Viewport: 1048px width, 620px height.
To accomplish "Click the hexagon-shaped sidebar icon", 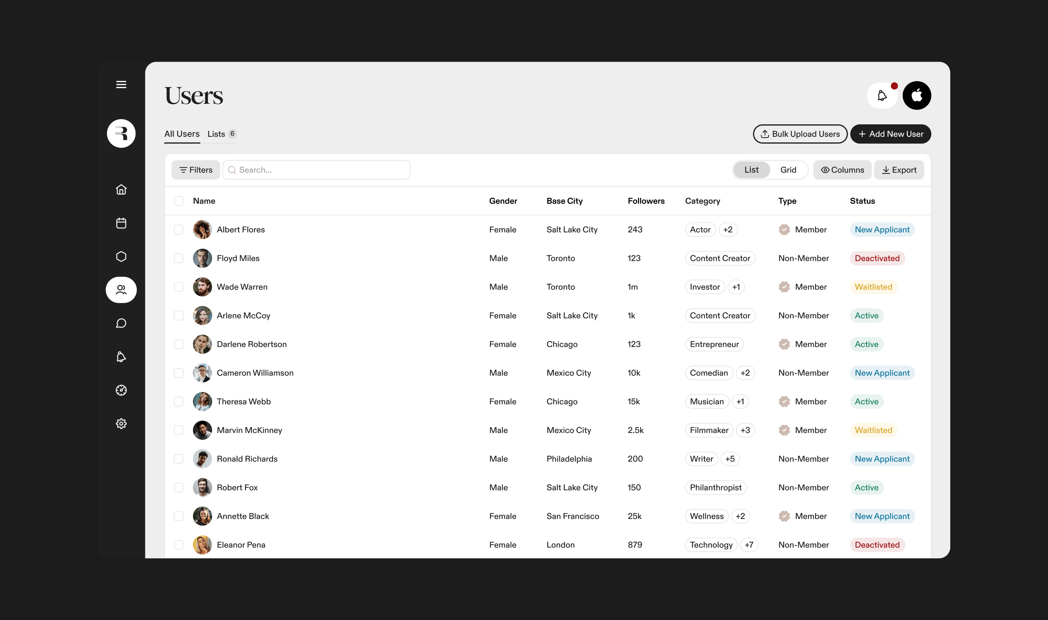I will coord(121,256).
